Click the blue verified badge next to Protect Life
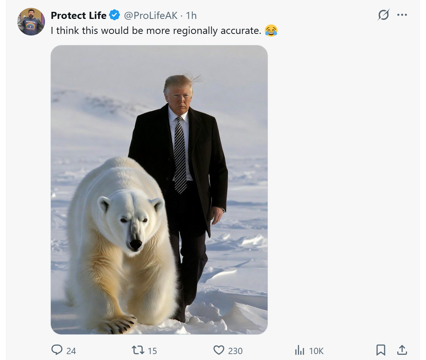The height and width of the screenshot is (360, 426). (x=114, y=15)
